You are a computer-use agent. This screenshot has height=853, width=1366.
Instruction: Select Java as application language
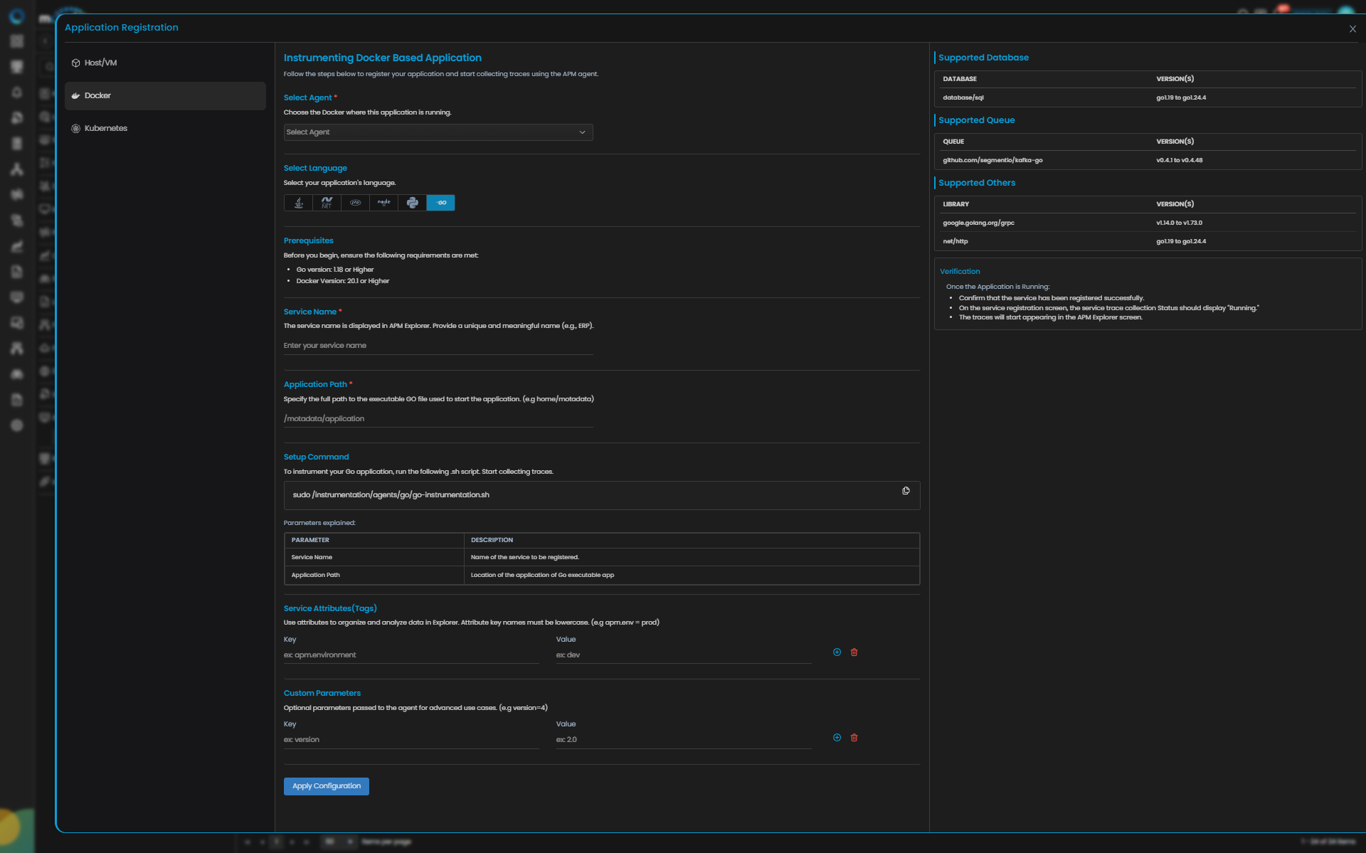point(299,203)
